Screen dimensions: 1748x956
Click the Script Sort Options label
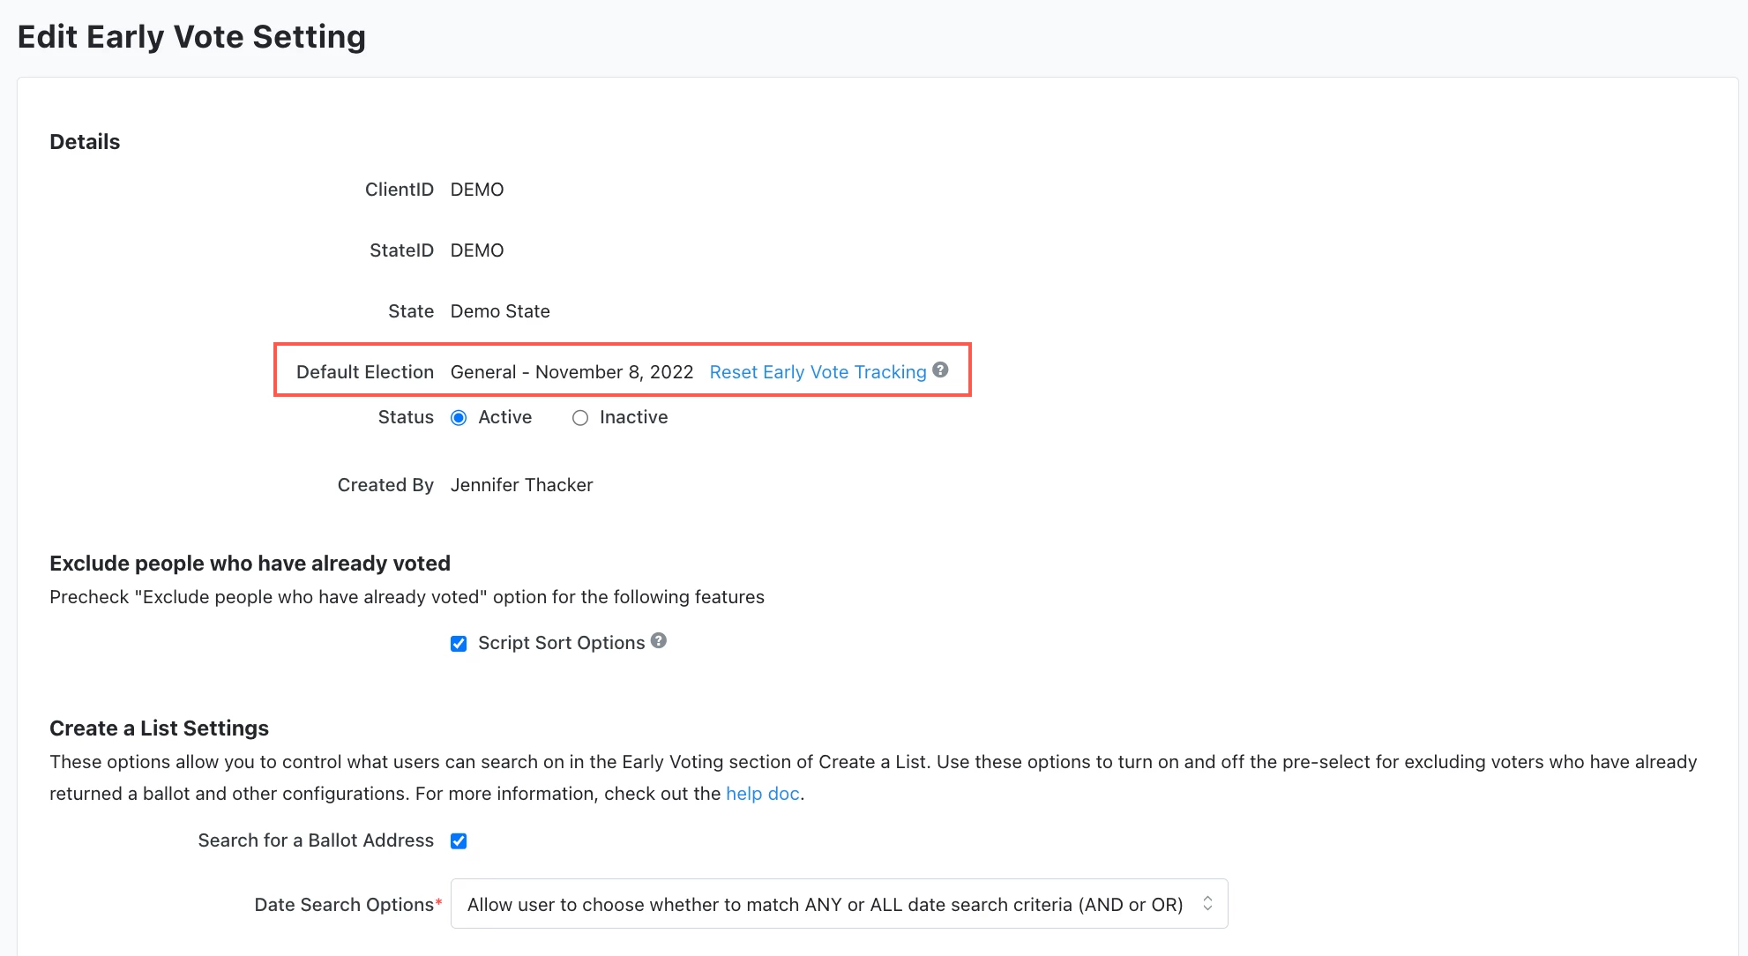pos(561,643)
